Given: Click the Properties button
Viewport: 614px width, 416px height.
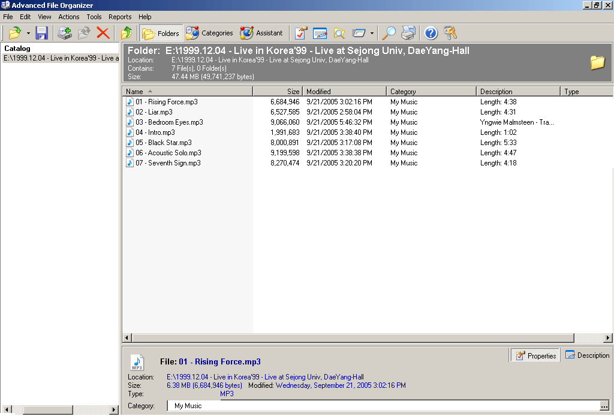Looking at the screenshot, I should (534, 355).
